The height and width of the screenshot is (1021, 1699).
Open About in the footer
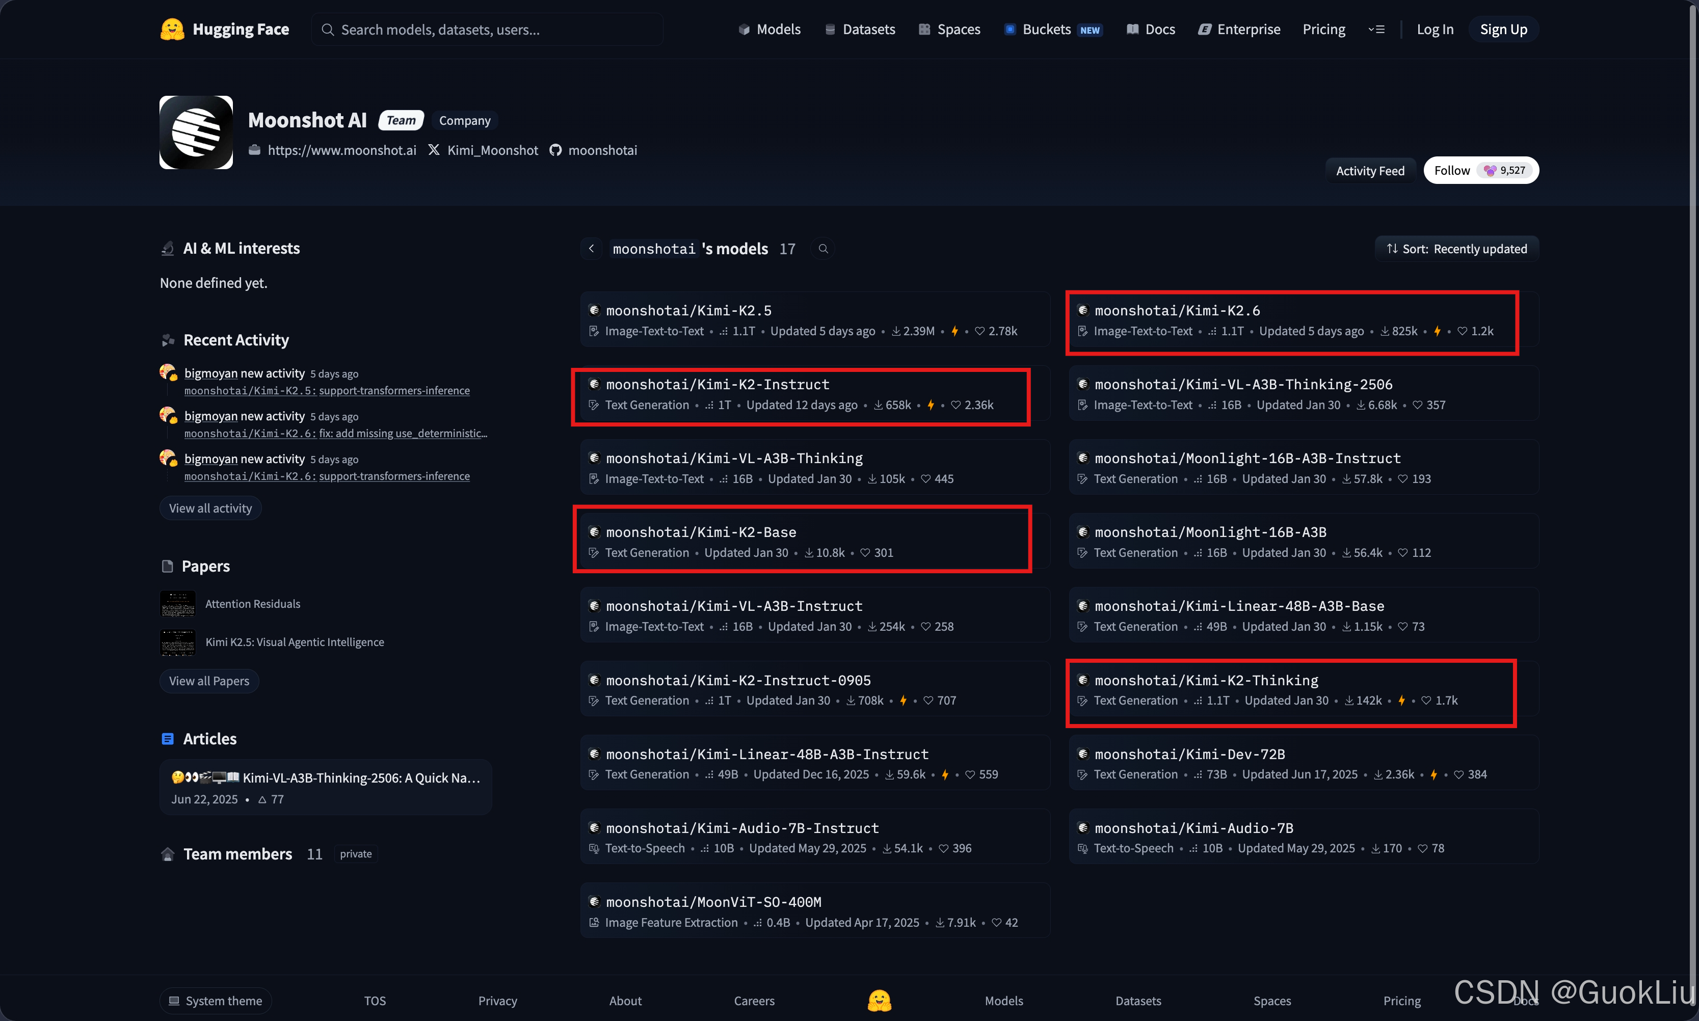(625, 1000)
